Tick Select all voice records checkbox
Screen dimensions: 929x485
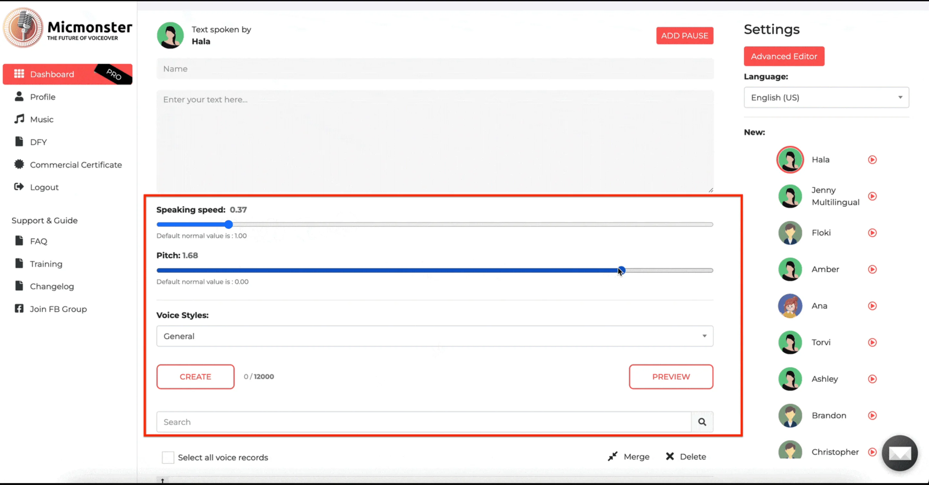[x=168, y=457]
